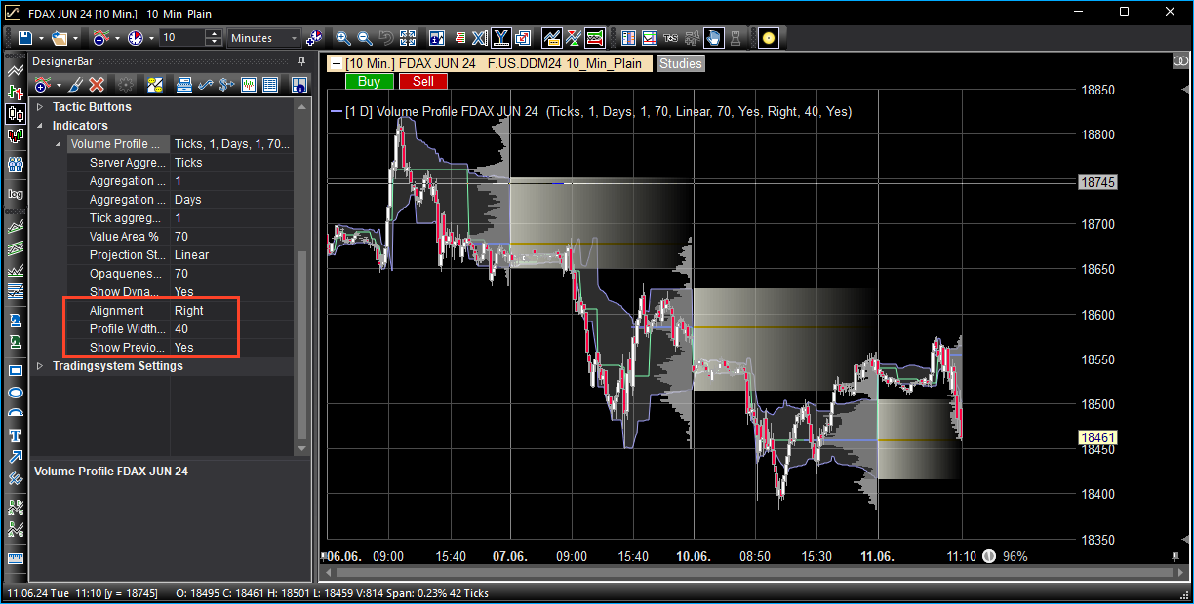Click the T&S toolbar icon
The height and width of the screenshot is (604, 1194).
[670, 38]
